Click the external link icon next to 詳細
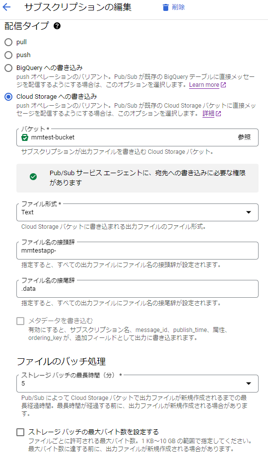The height and width of the screenshot is (462, 268). [x=218, y=114]
